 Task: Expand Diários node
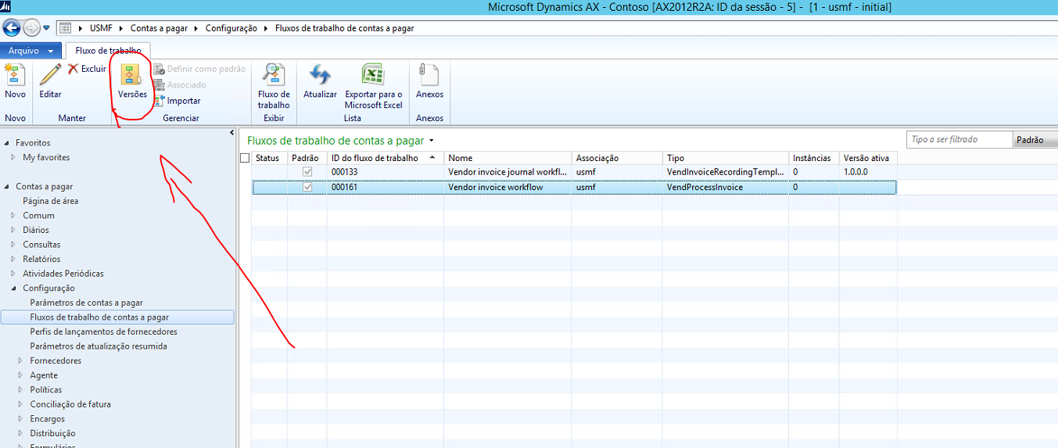point(13,230)
